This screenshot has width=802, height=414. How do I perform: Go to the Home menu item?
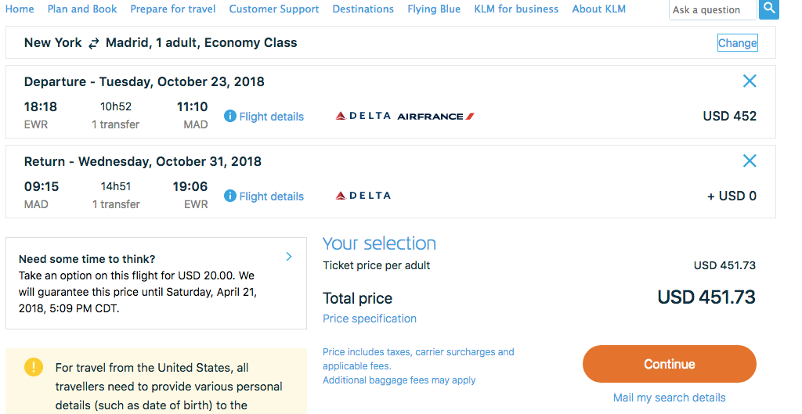(20, 9)
